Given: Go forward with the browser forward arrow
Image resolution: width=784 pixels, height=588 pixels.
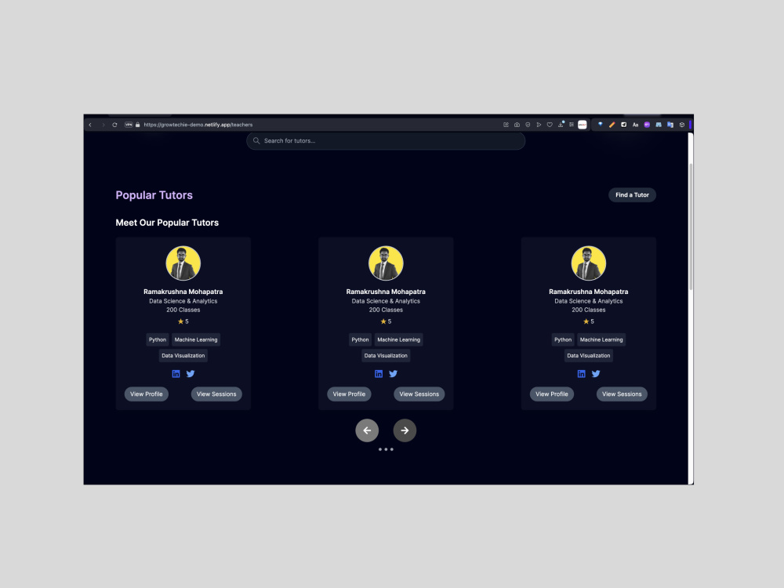Looking at the screenshot, I should tap(103, 125).
